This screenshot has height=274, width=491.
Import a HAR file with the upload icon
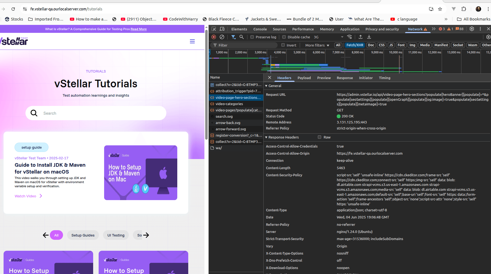pos(361,37)
